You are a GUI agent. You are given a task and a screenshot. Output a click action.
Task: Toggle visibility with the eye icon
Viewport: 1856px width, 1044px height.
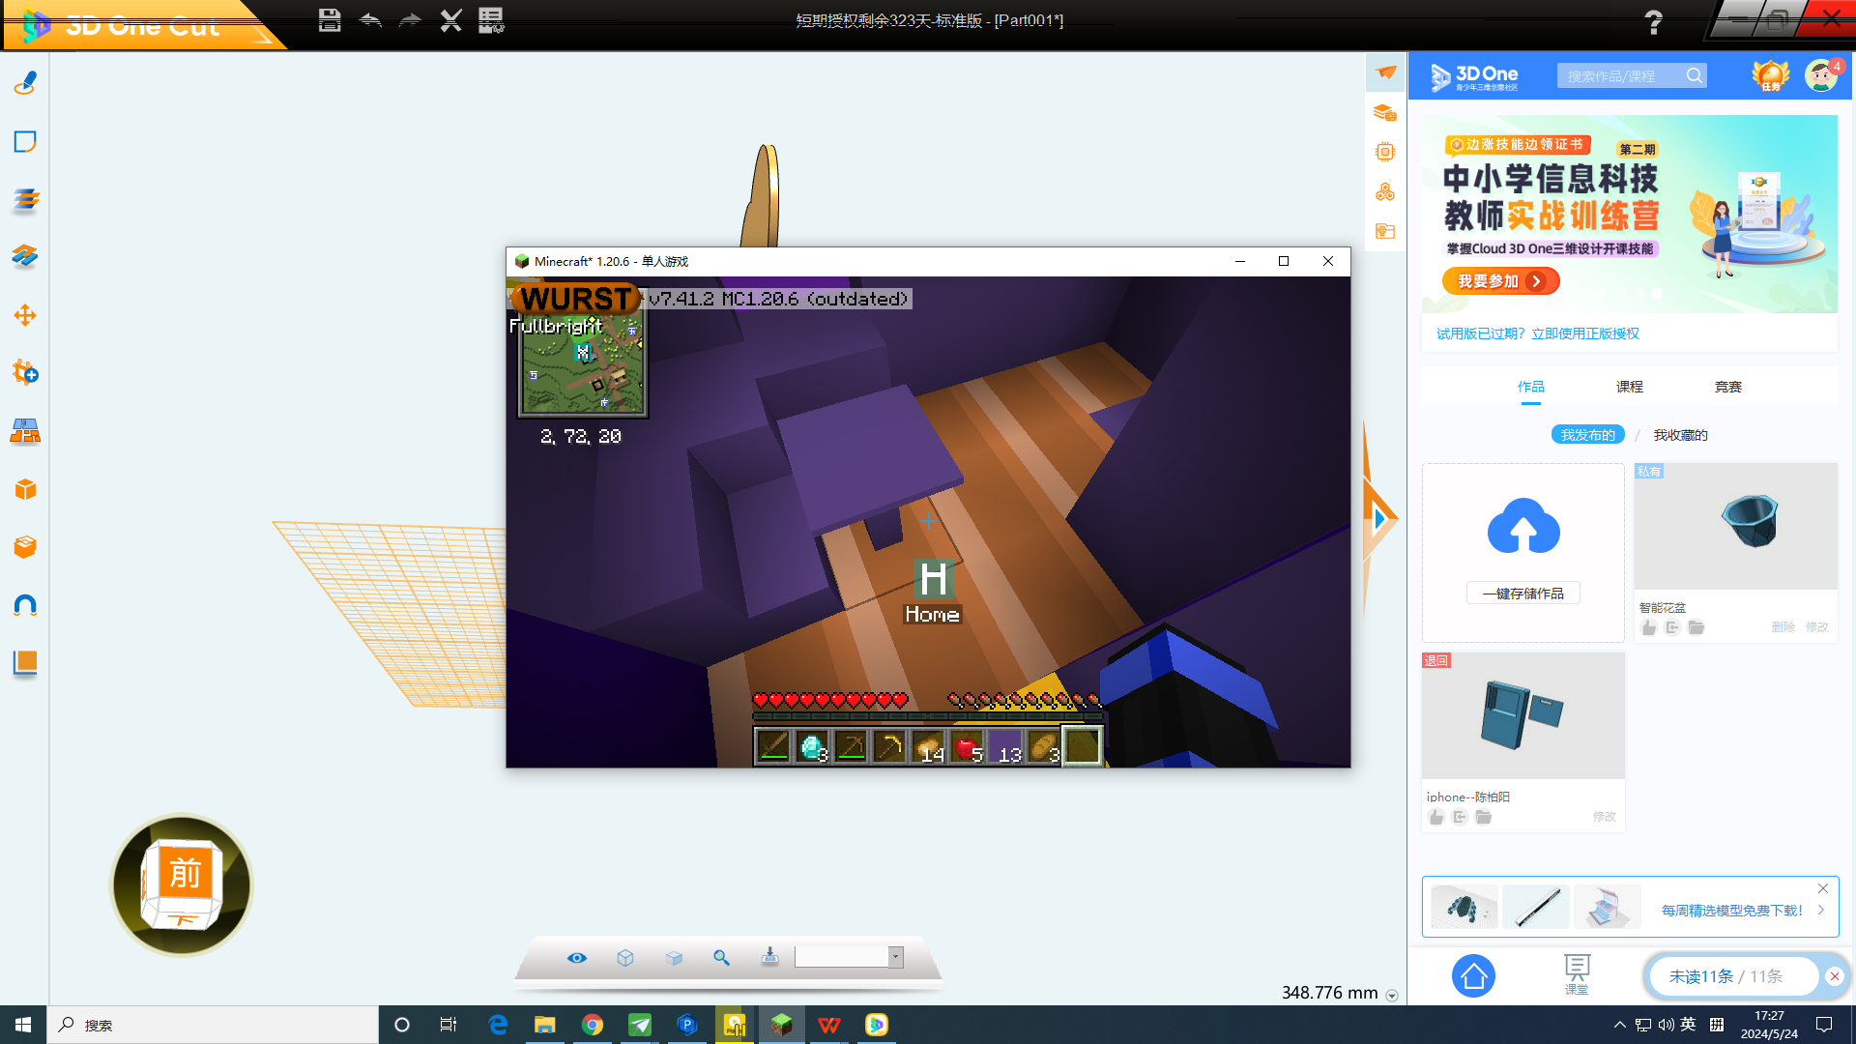point(577,957)
